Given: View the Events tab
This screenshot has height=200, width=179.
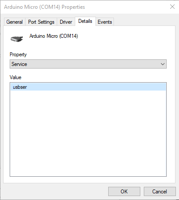Looking at the screenshot, I should click(x=105, y=22).
